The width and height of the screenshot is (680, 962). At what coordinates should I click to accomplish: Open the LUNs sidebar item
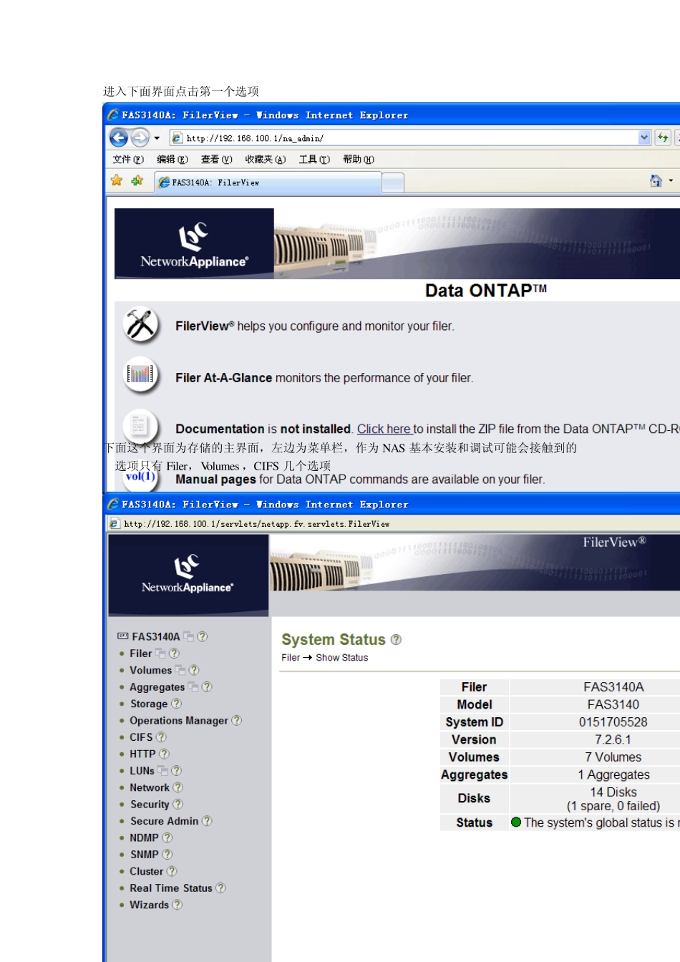pos(142,771)
